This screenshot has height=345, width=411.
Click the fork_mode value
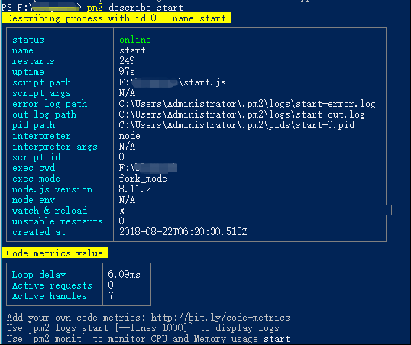click(x=143, y=179)
